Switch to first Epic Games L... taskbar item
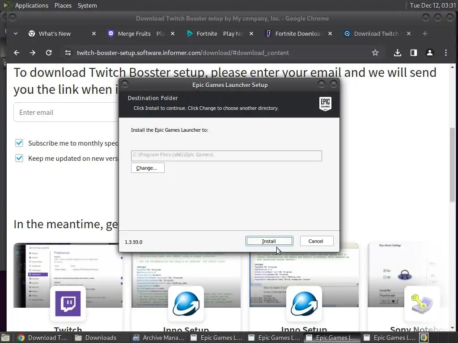 (x=216, y=338)
